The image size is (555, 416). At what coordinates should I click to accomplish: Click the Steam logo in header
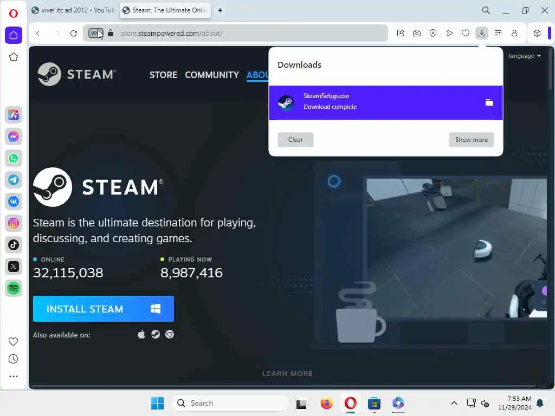pos(76,74)
